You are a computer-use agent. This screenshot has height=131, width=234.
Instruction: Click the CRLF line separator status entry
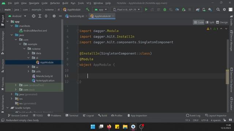tap(196, 120)
